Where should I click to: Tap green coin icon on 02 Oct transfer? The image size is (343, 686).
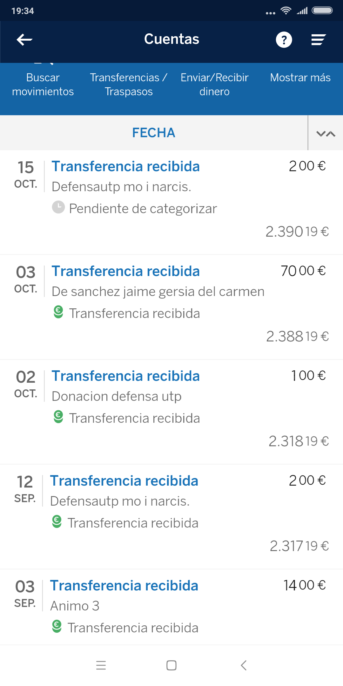click(x=58, y=417)
